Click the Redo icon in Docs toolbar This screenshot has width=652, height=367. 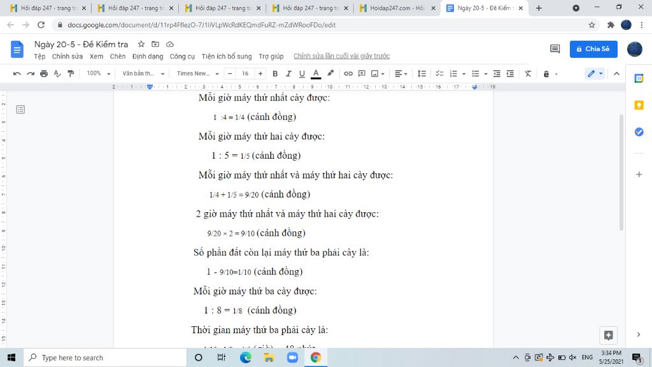coord(31,74)
